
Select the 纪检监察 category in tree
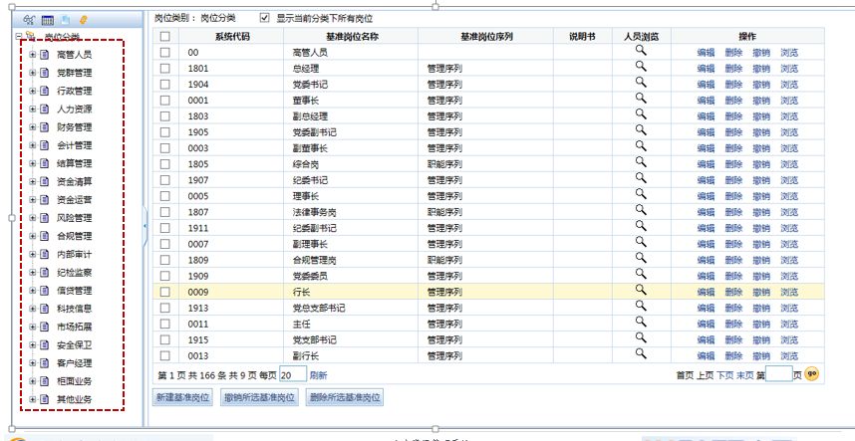(74, 272)
